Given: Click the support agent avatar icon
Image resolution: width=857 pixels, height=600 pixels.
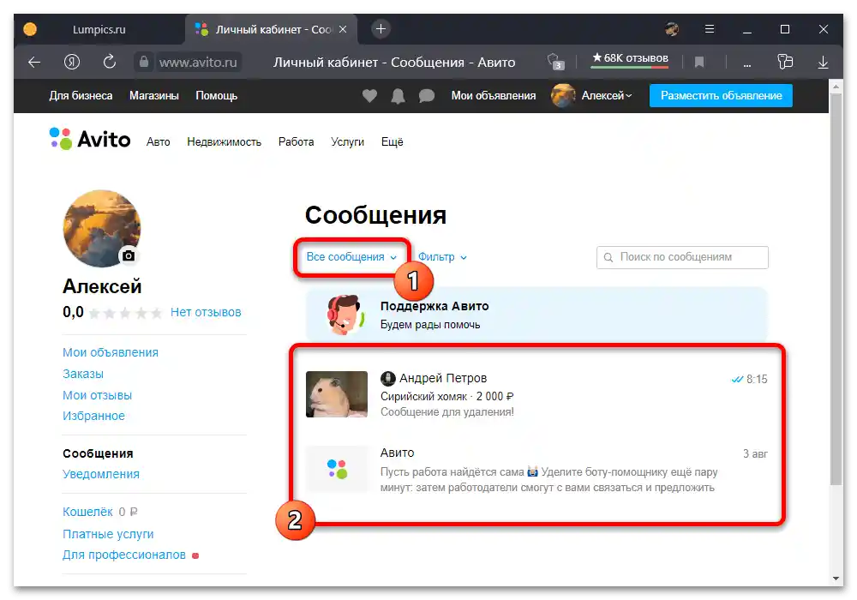Looking at the screenshot, I should (x=345, y=315).
